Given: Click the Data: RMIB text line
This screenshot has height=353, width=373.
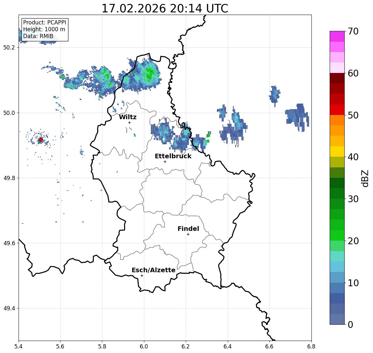Looking at the screenshot, I should [38, 36].
